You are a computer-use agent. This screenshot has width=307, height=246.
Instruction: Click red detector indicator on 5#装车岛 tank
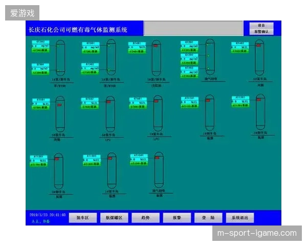coord(59,105)
